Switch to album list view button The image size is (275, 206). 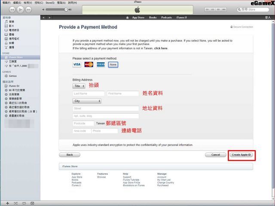(213, 9)
